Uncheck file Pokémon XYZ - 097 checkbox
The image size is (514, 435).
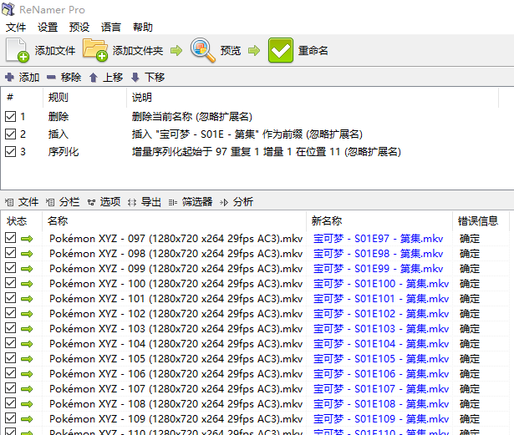[11, 238]
